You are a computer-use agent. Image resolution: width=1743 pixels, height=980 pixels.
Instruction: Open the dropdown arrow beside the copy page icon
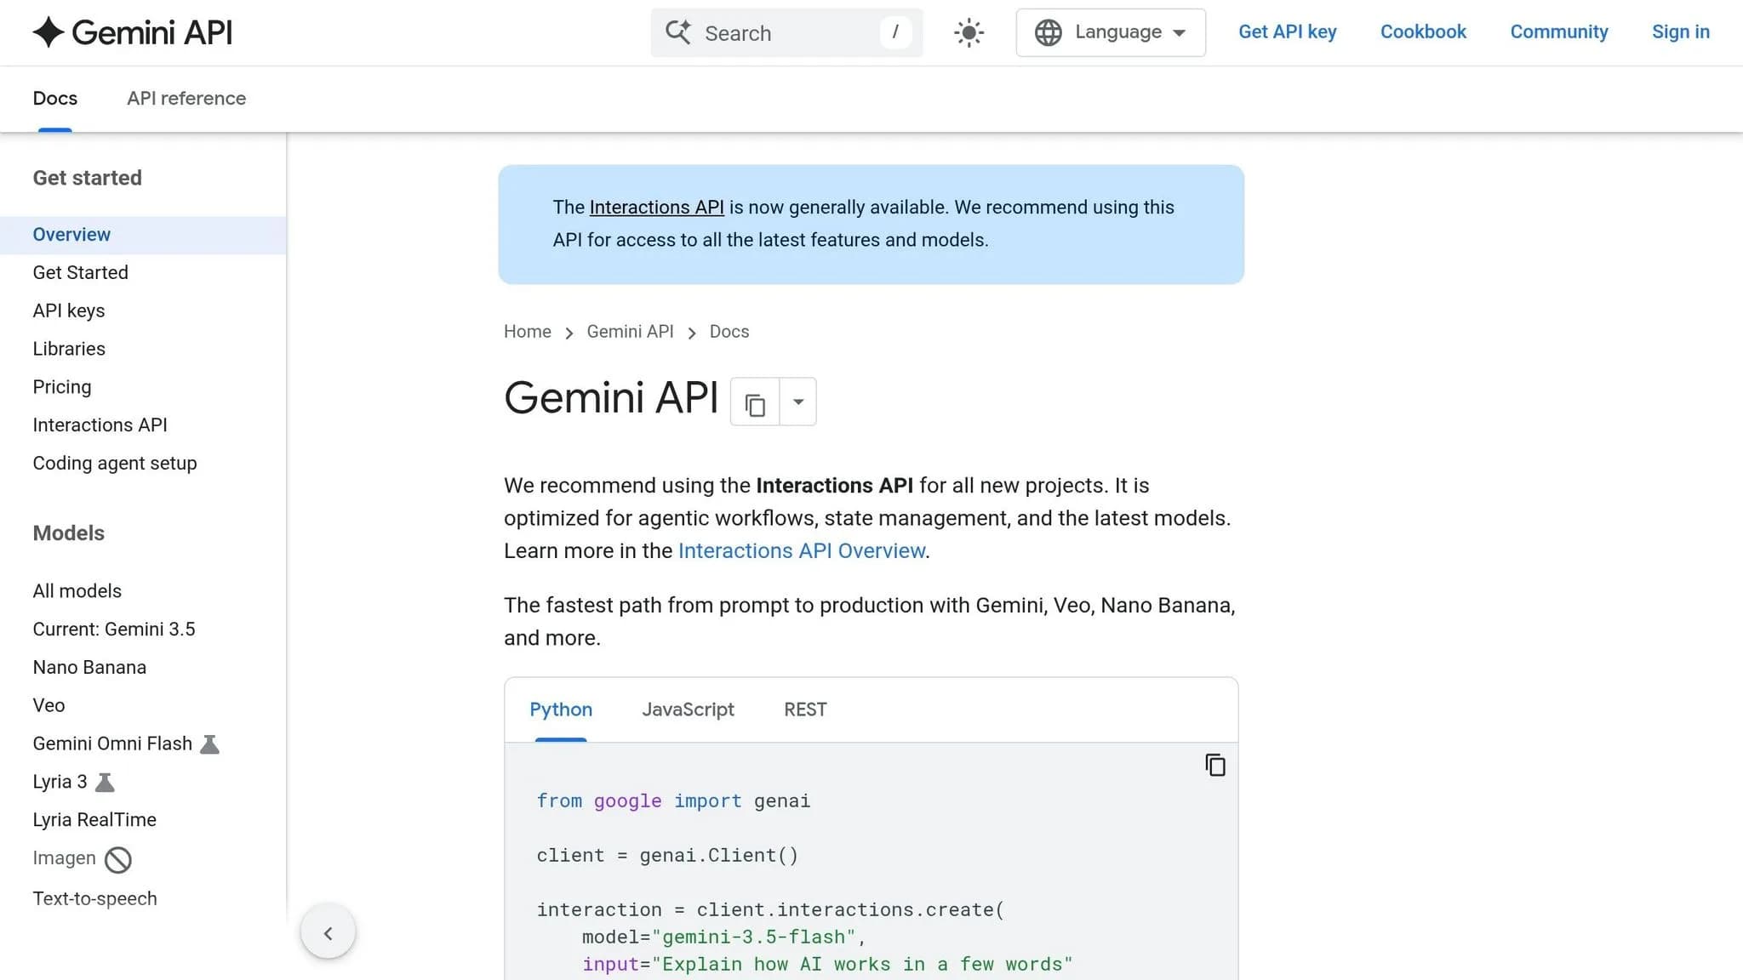tap(797, 402)
